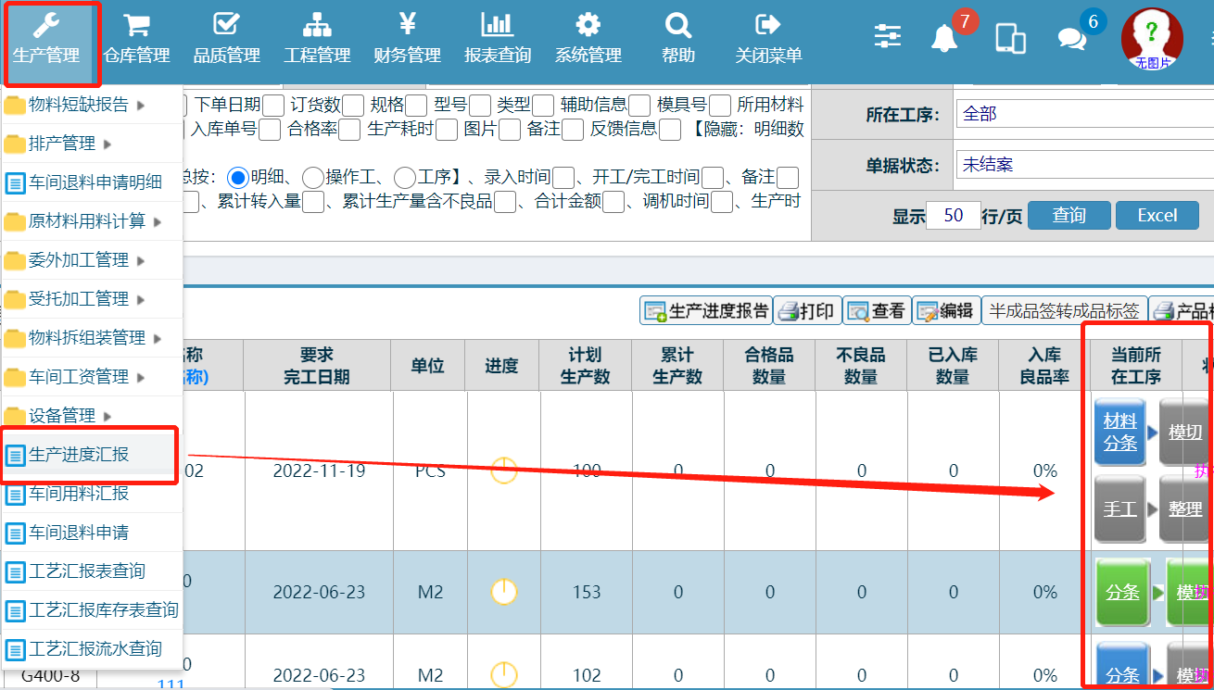Viewport: 1214px width, 690px height.
Task: Open the 单据状态 dropdown showing 未结案
Action: coord(1084,165)
